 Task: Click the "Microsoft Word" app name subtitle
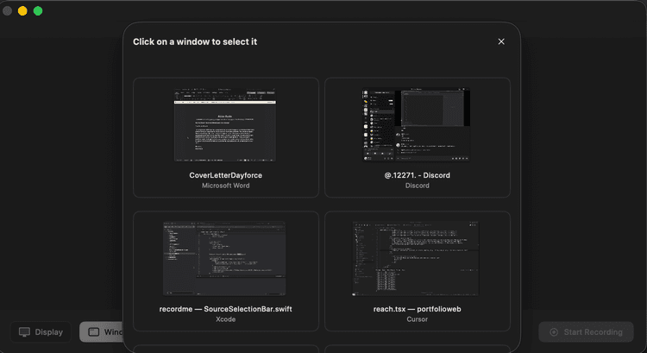pyautogui.click(x=226, y=186)
